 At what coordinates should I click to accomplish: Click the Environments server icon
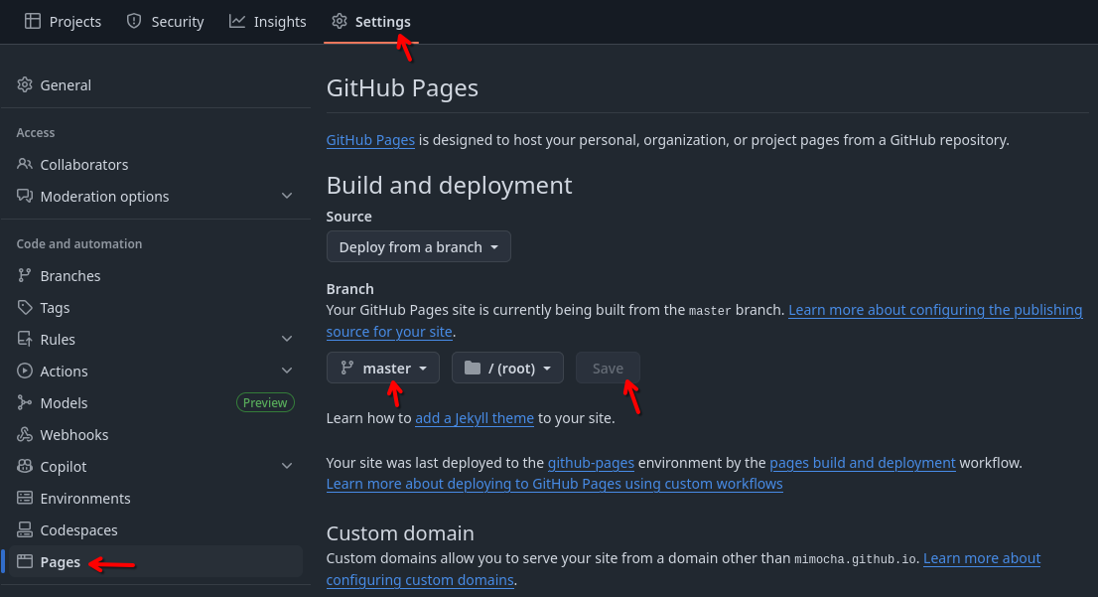point(25,499)
